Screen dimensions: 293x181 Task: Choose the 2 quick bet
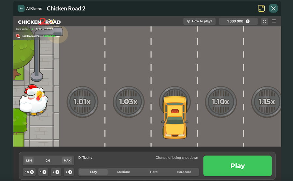(x=56, y=172)
